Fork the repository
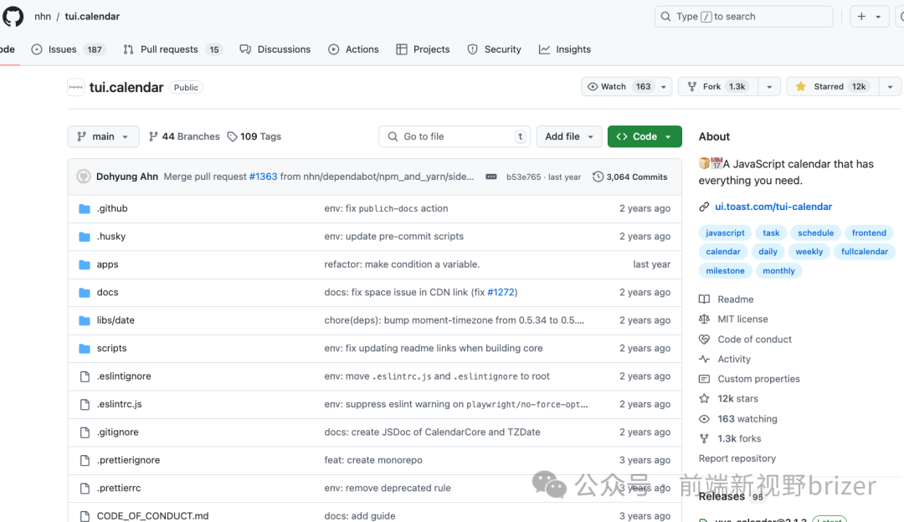904x522 pixels. click(x=718, y=86)
